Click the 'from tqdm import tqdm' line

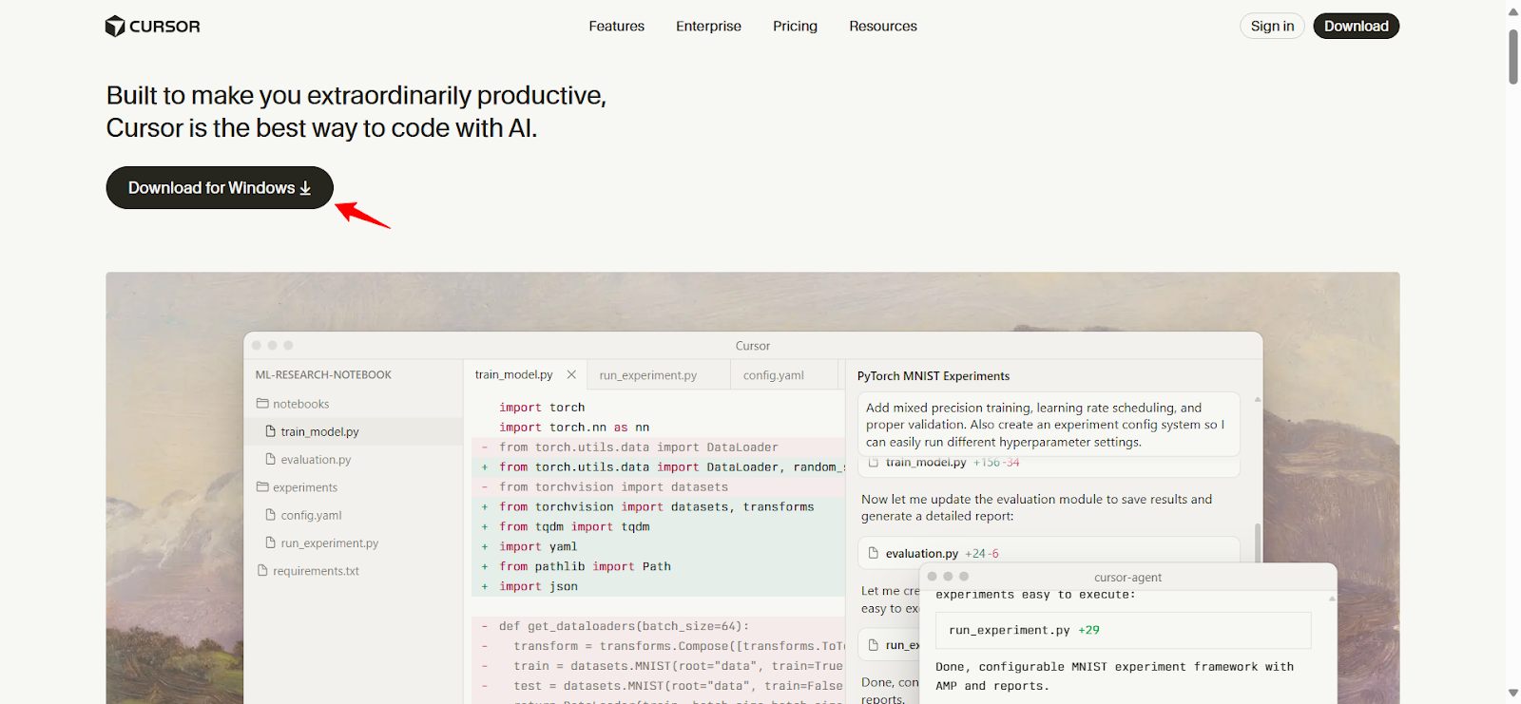pos(574,527)
